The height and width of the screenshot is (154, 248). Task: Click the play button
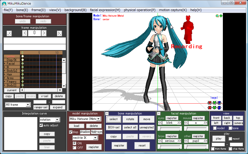click(218, 139)
